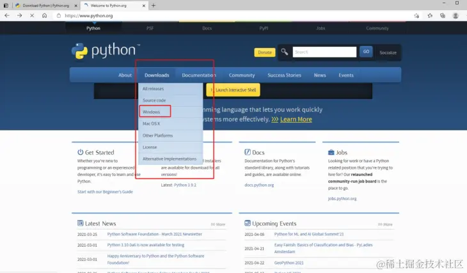The width and height of the screenshot is (467, 273).
Task: Switch to Download Python browser tab
Action: click(x=46, y=6)
